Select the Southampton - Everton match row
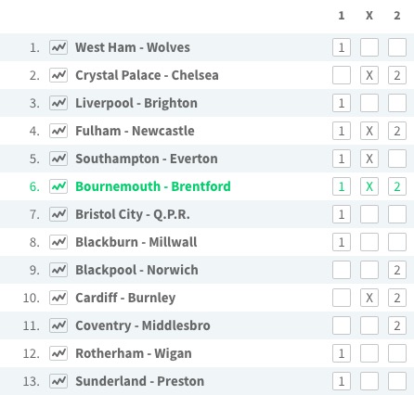The height and width of the screenshot is (395, 414). [x=207, y=159]
